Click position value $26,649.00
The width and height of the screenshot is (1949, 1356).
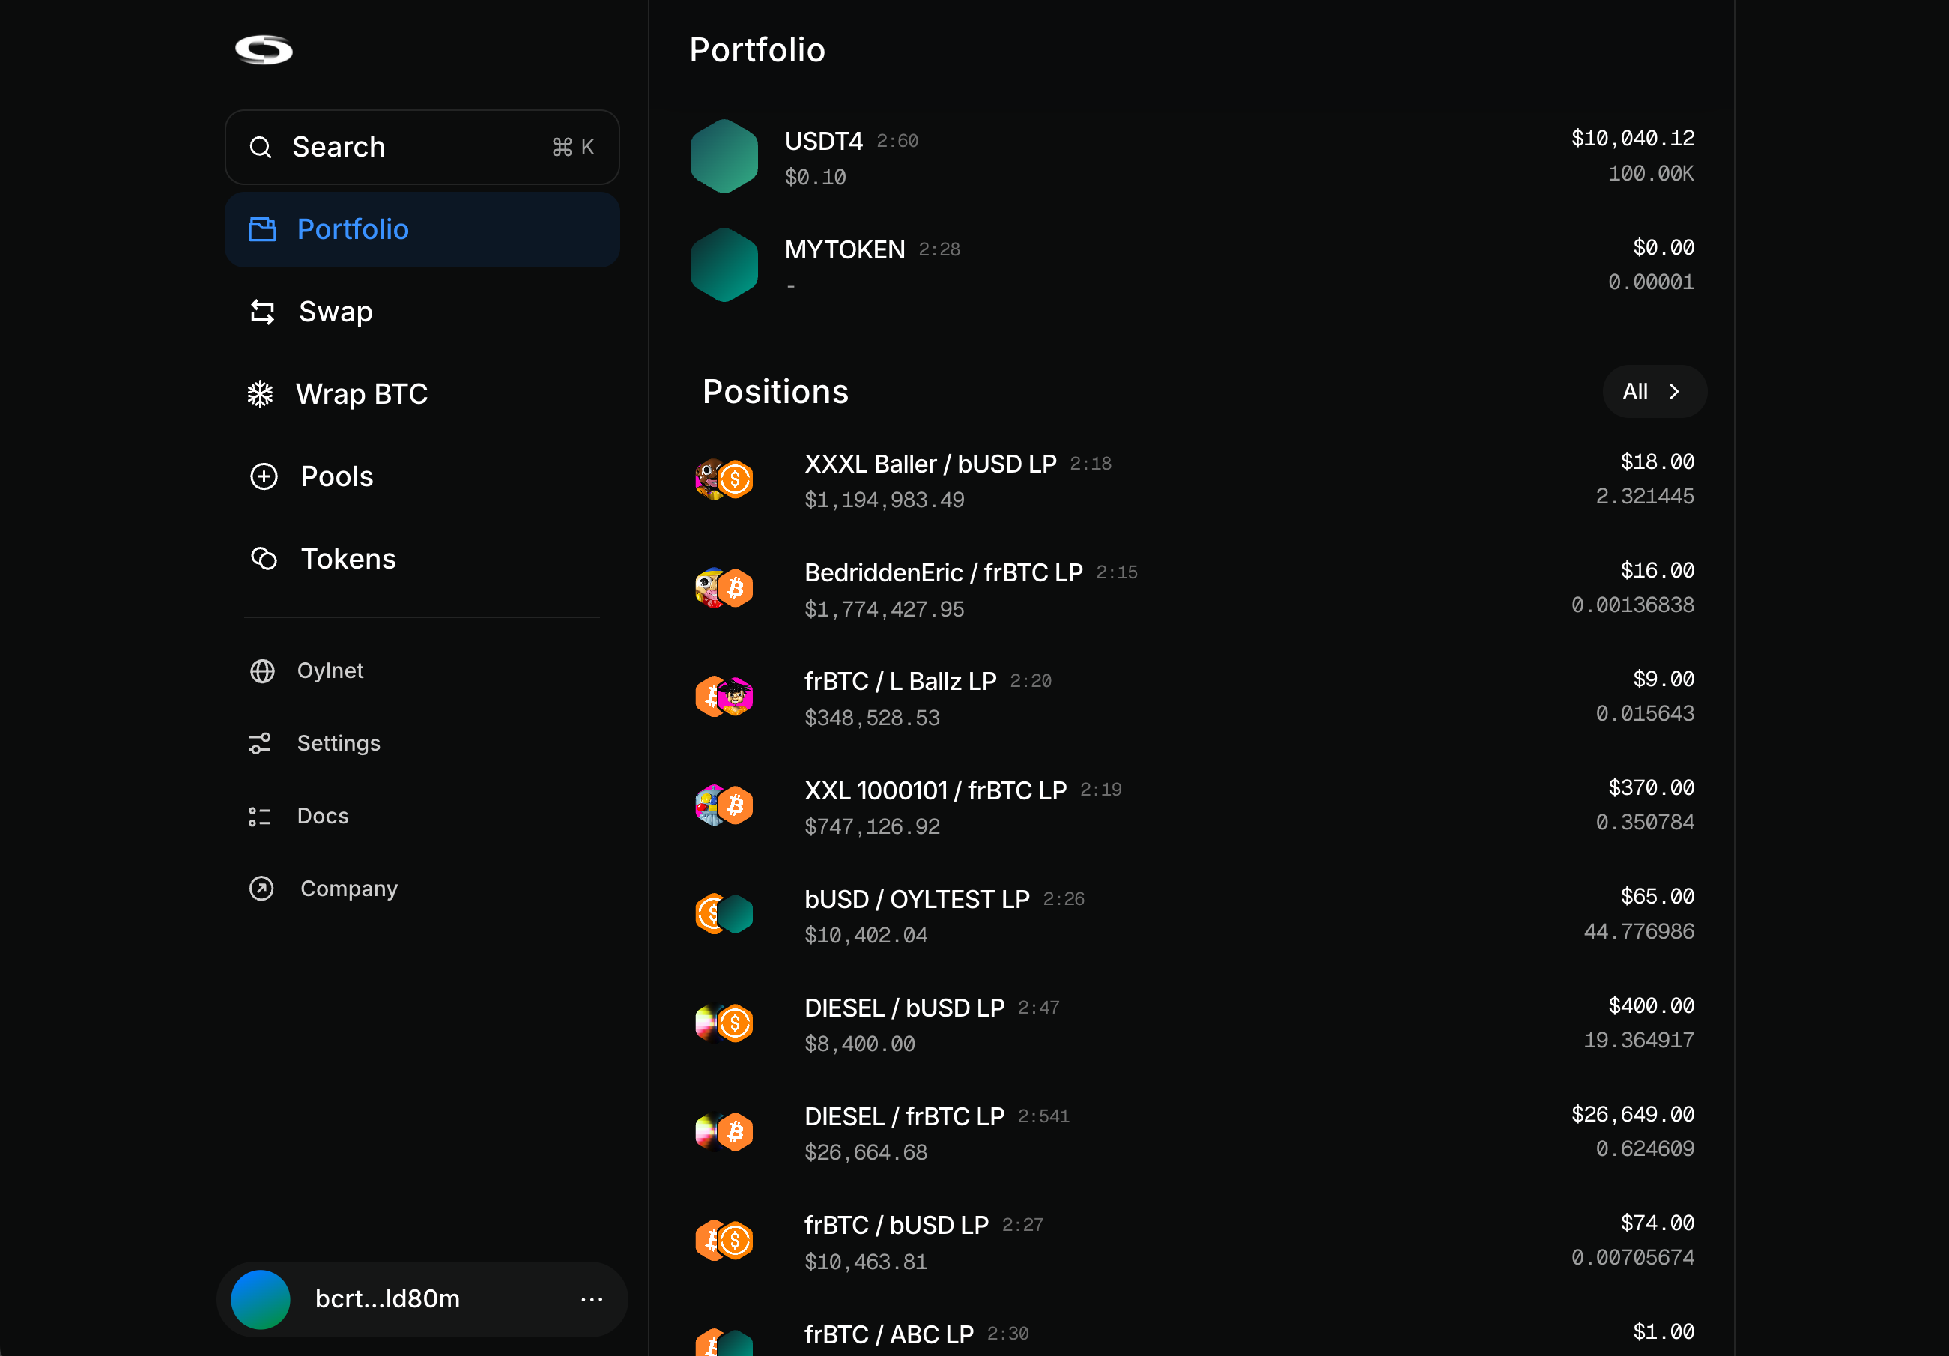coord(1632,1114)
